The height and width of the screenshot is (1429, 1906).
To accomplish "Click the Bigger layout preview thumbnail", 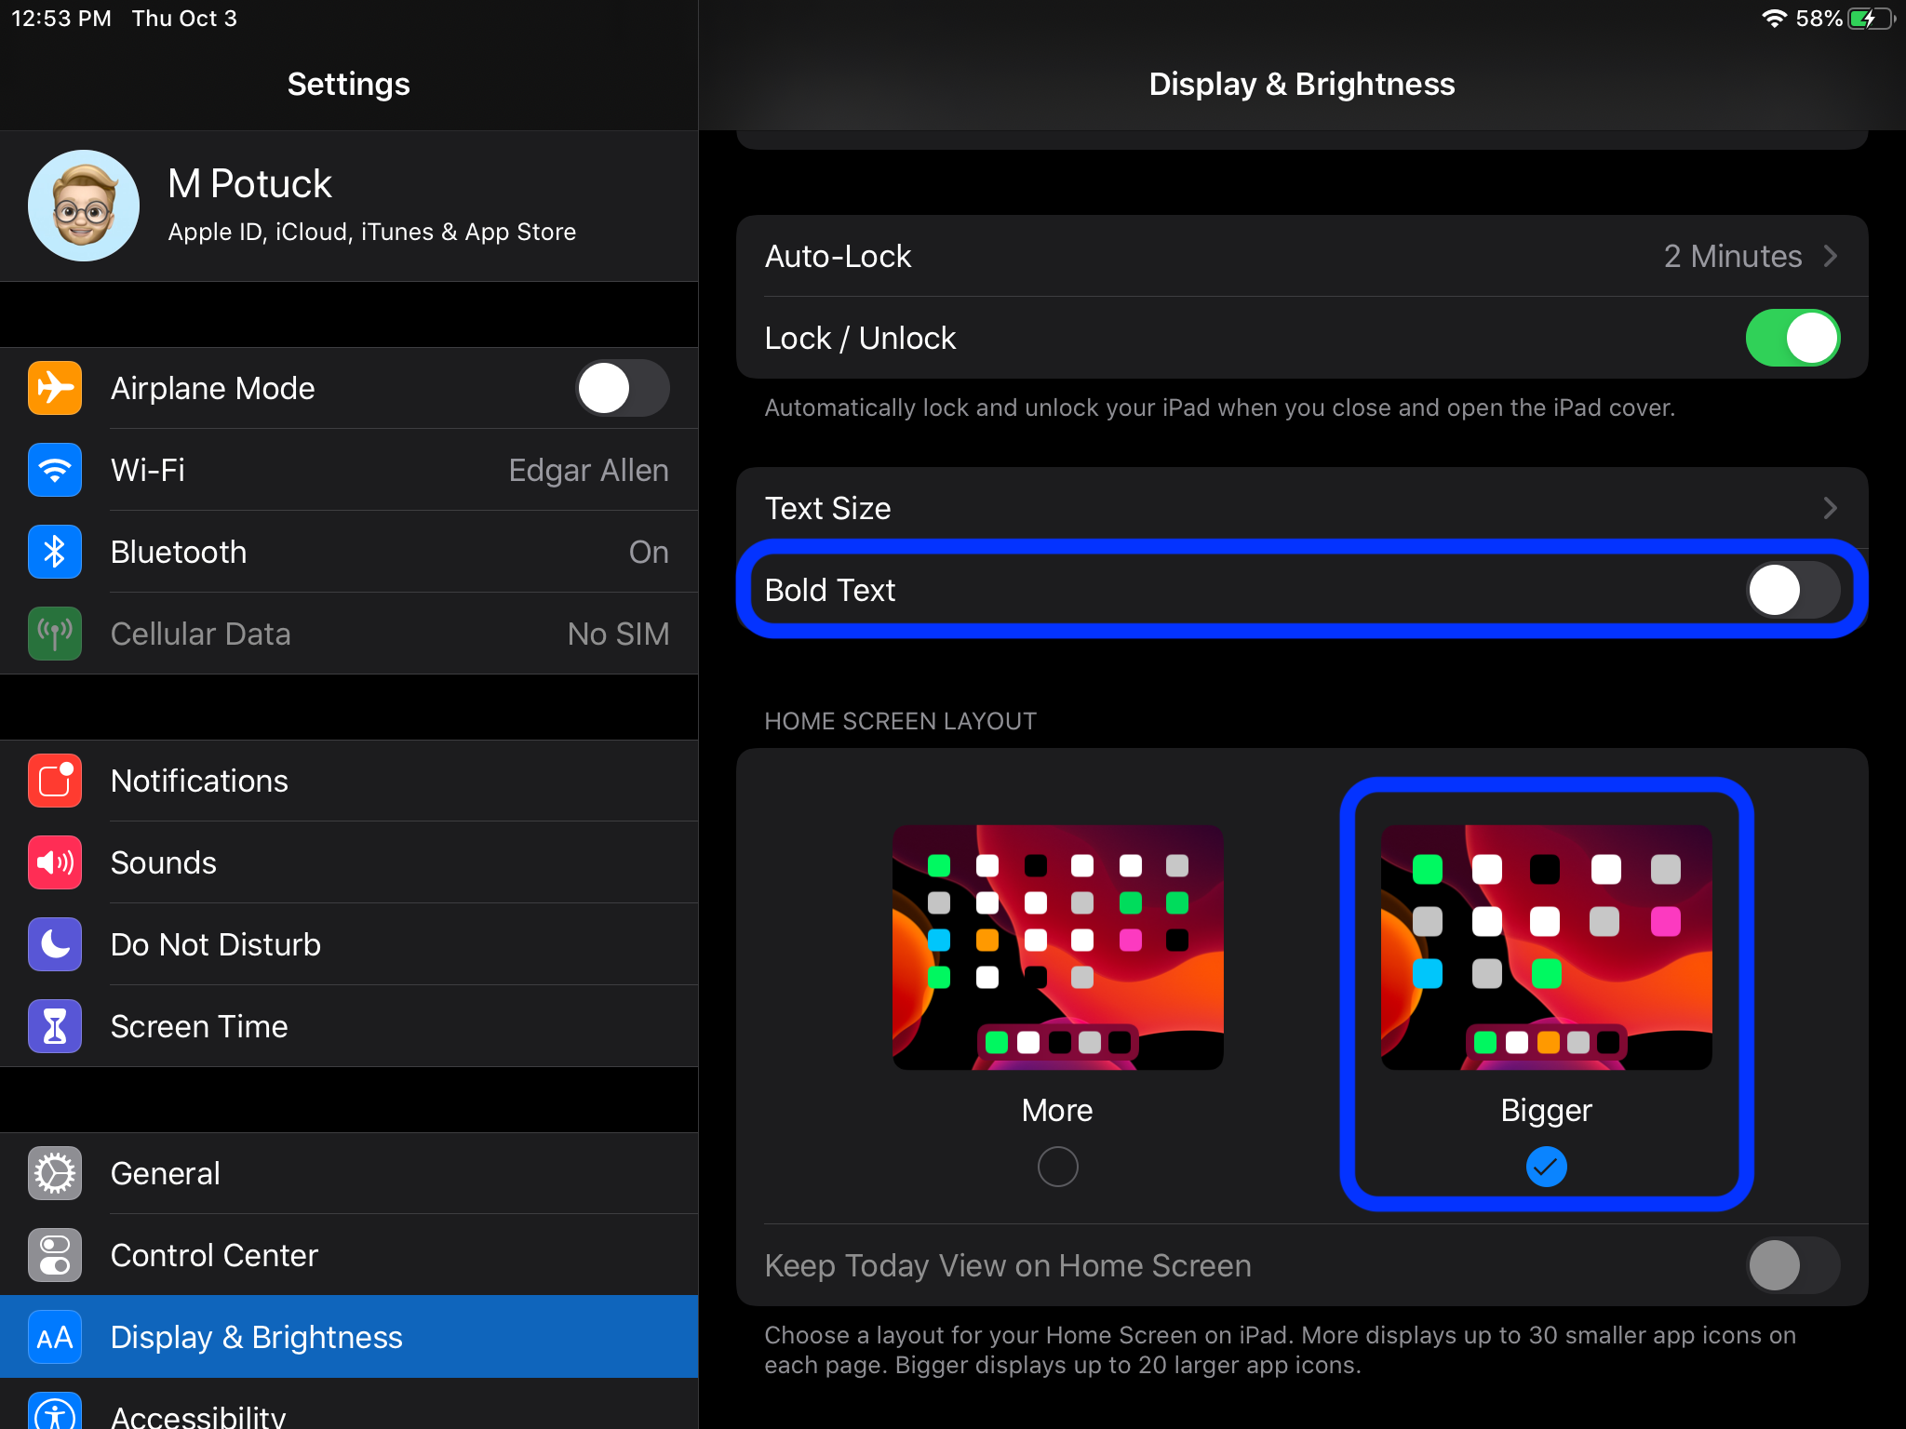I will [x=1545, y=947].
